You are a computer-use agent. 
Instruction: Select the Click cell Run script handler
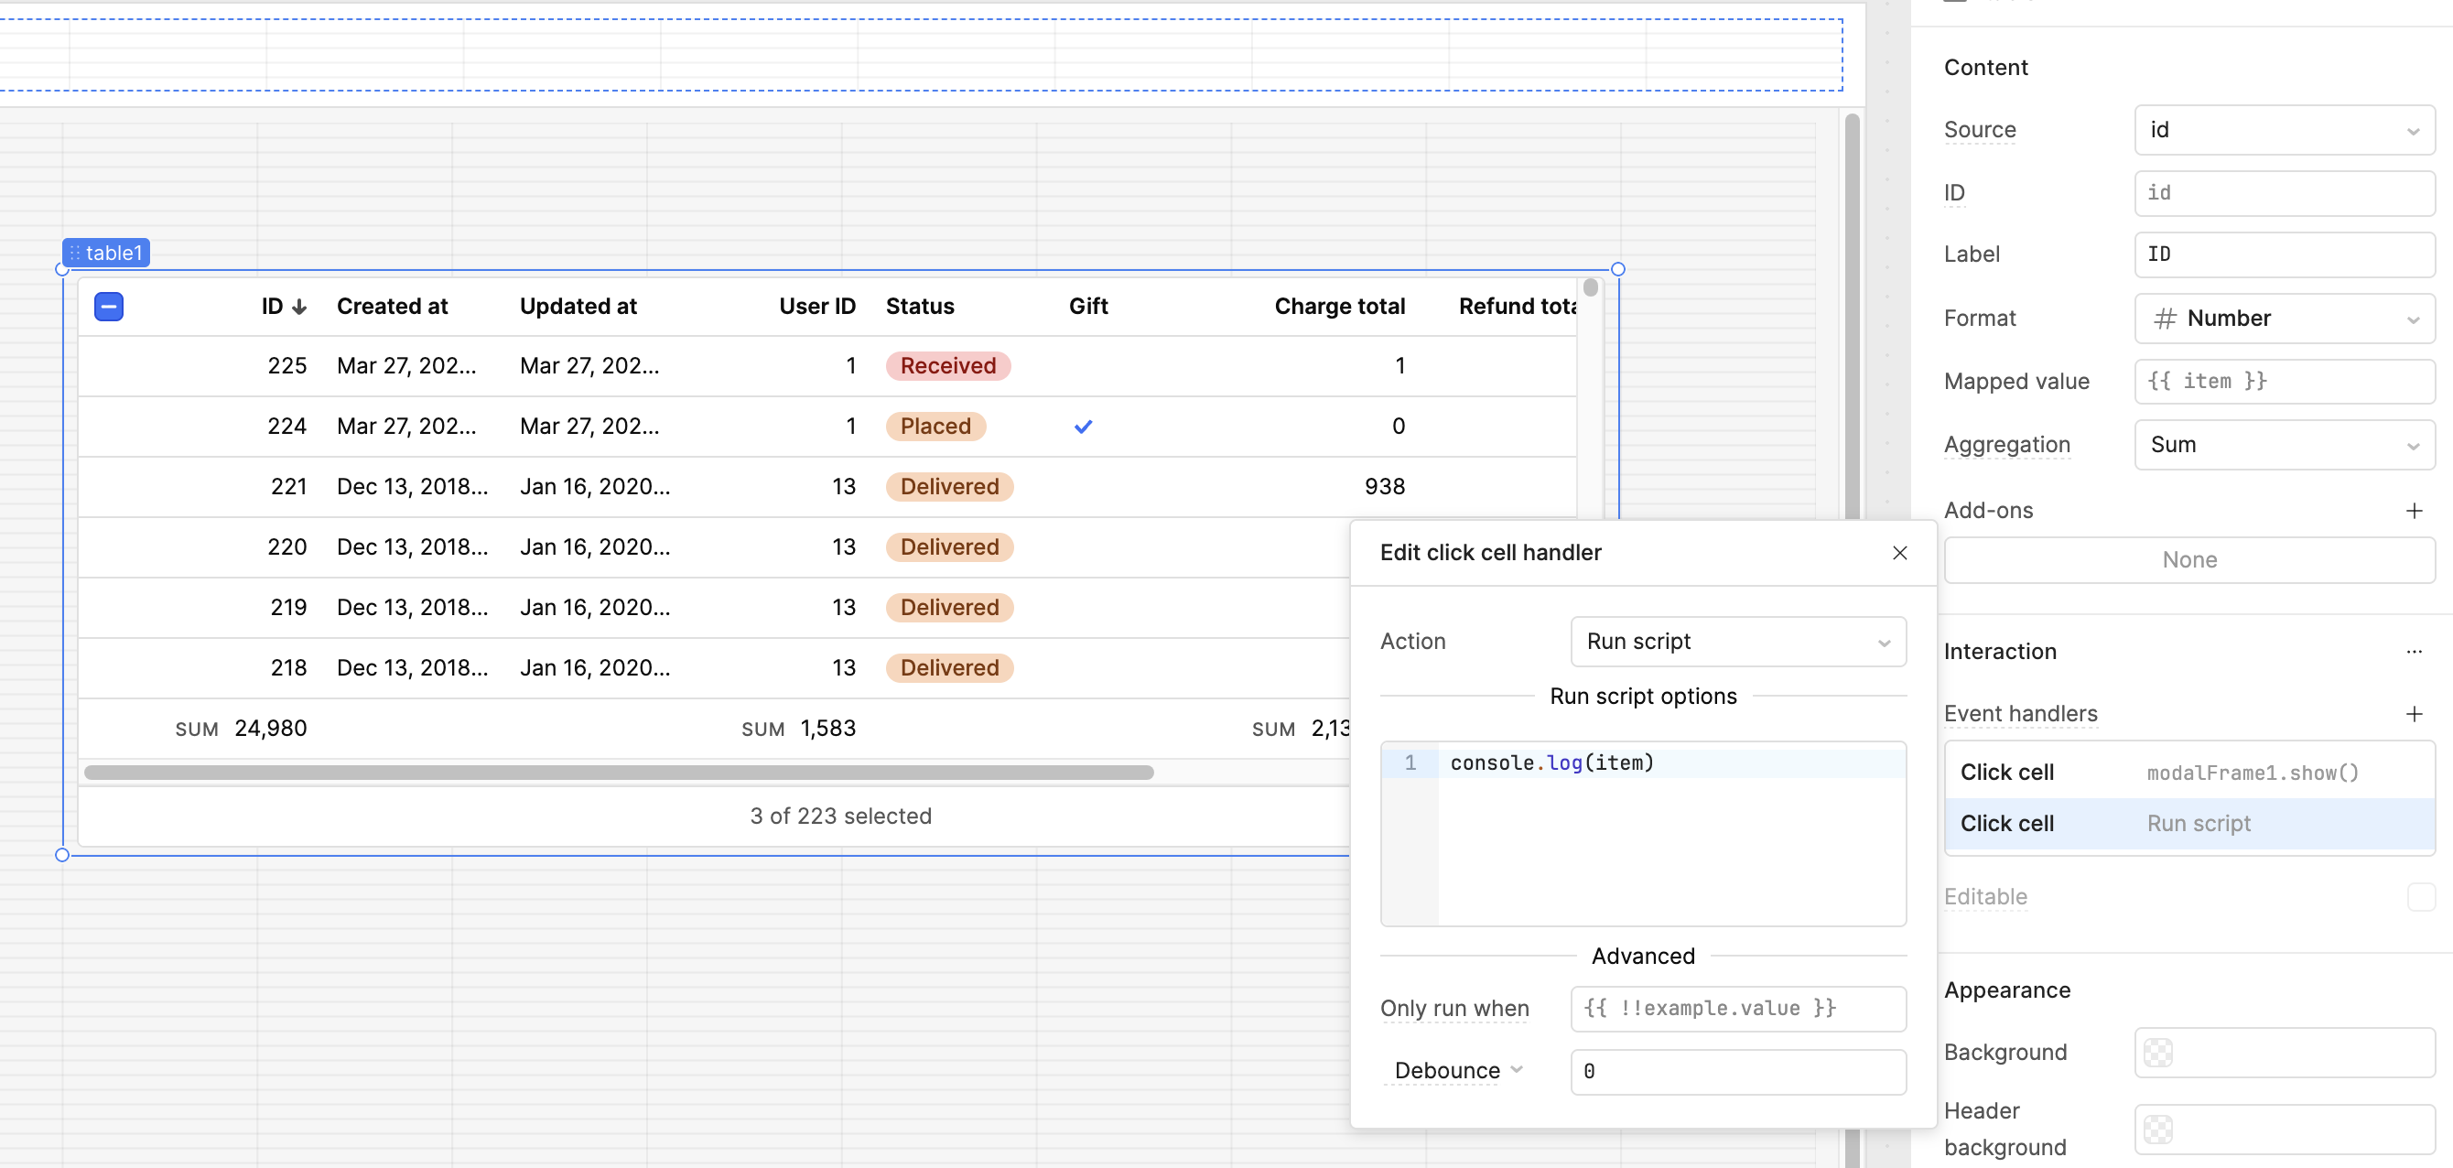tap(2188, 823)
